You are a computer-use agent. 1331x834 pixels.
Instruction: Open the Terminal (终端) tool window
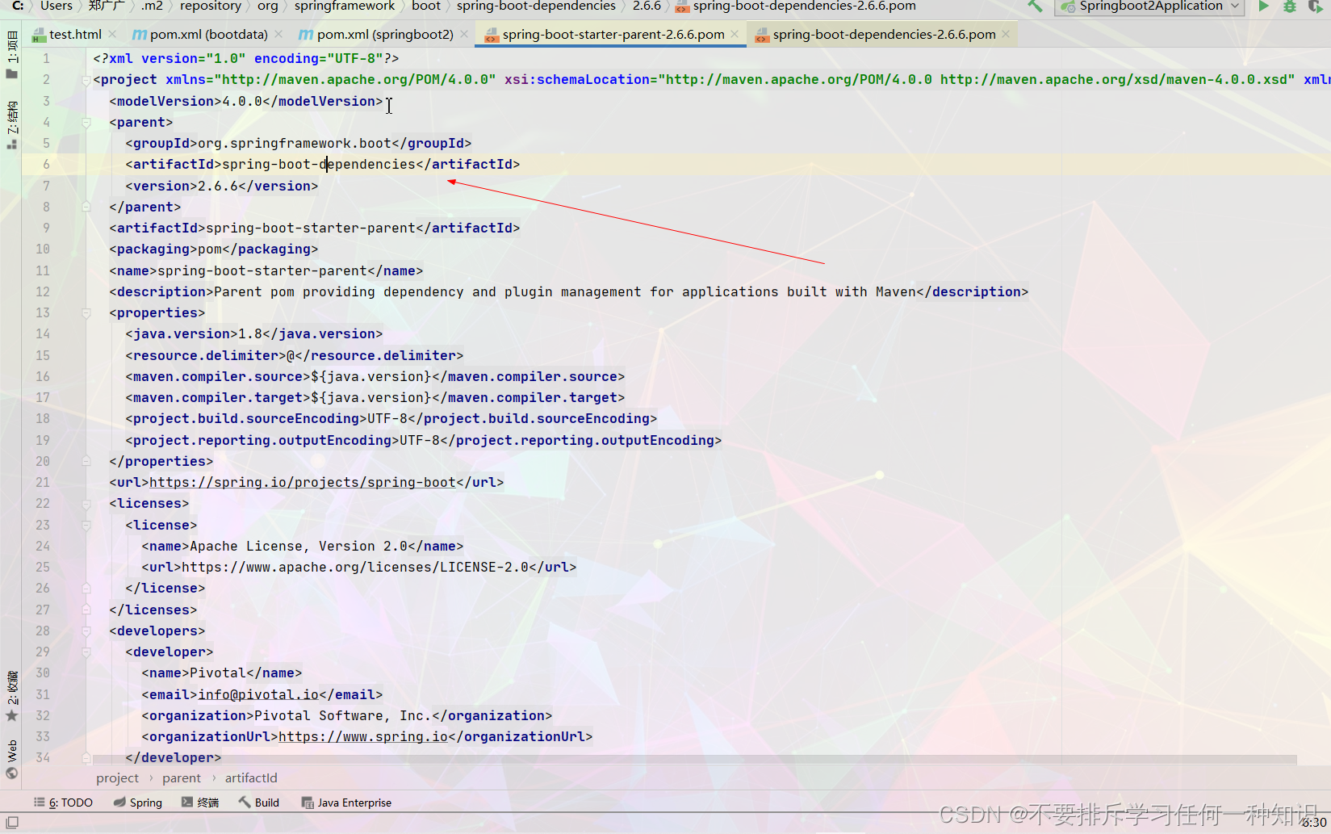click(x=200, y=803)
